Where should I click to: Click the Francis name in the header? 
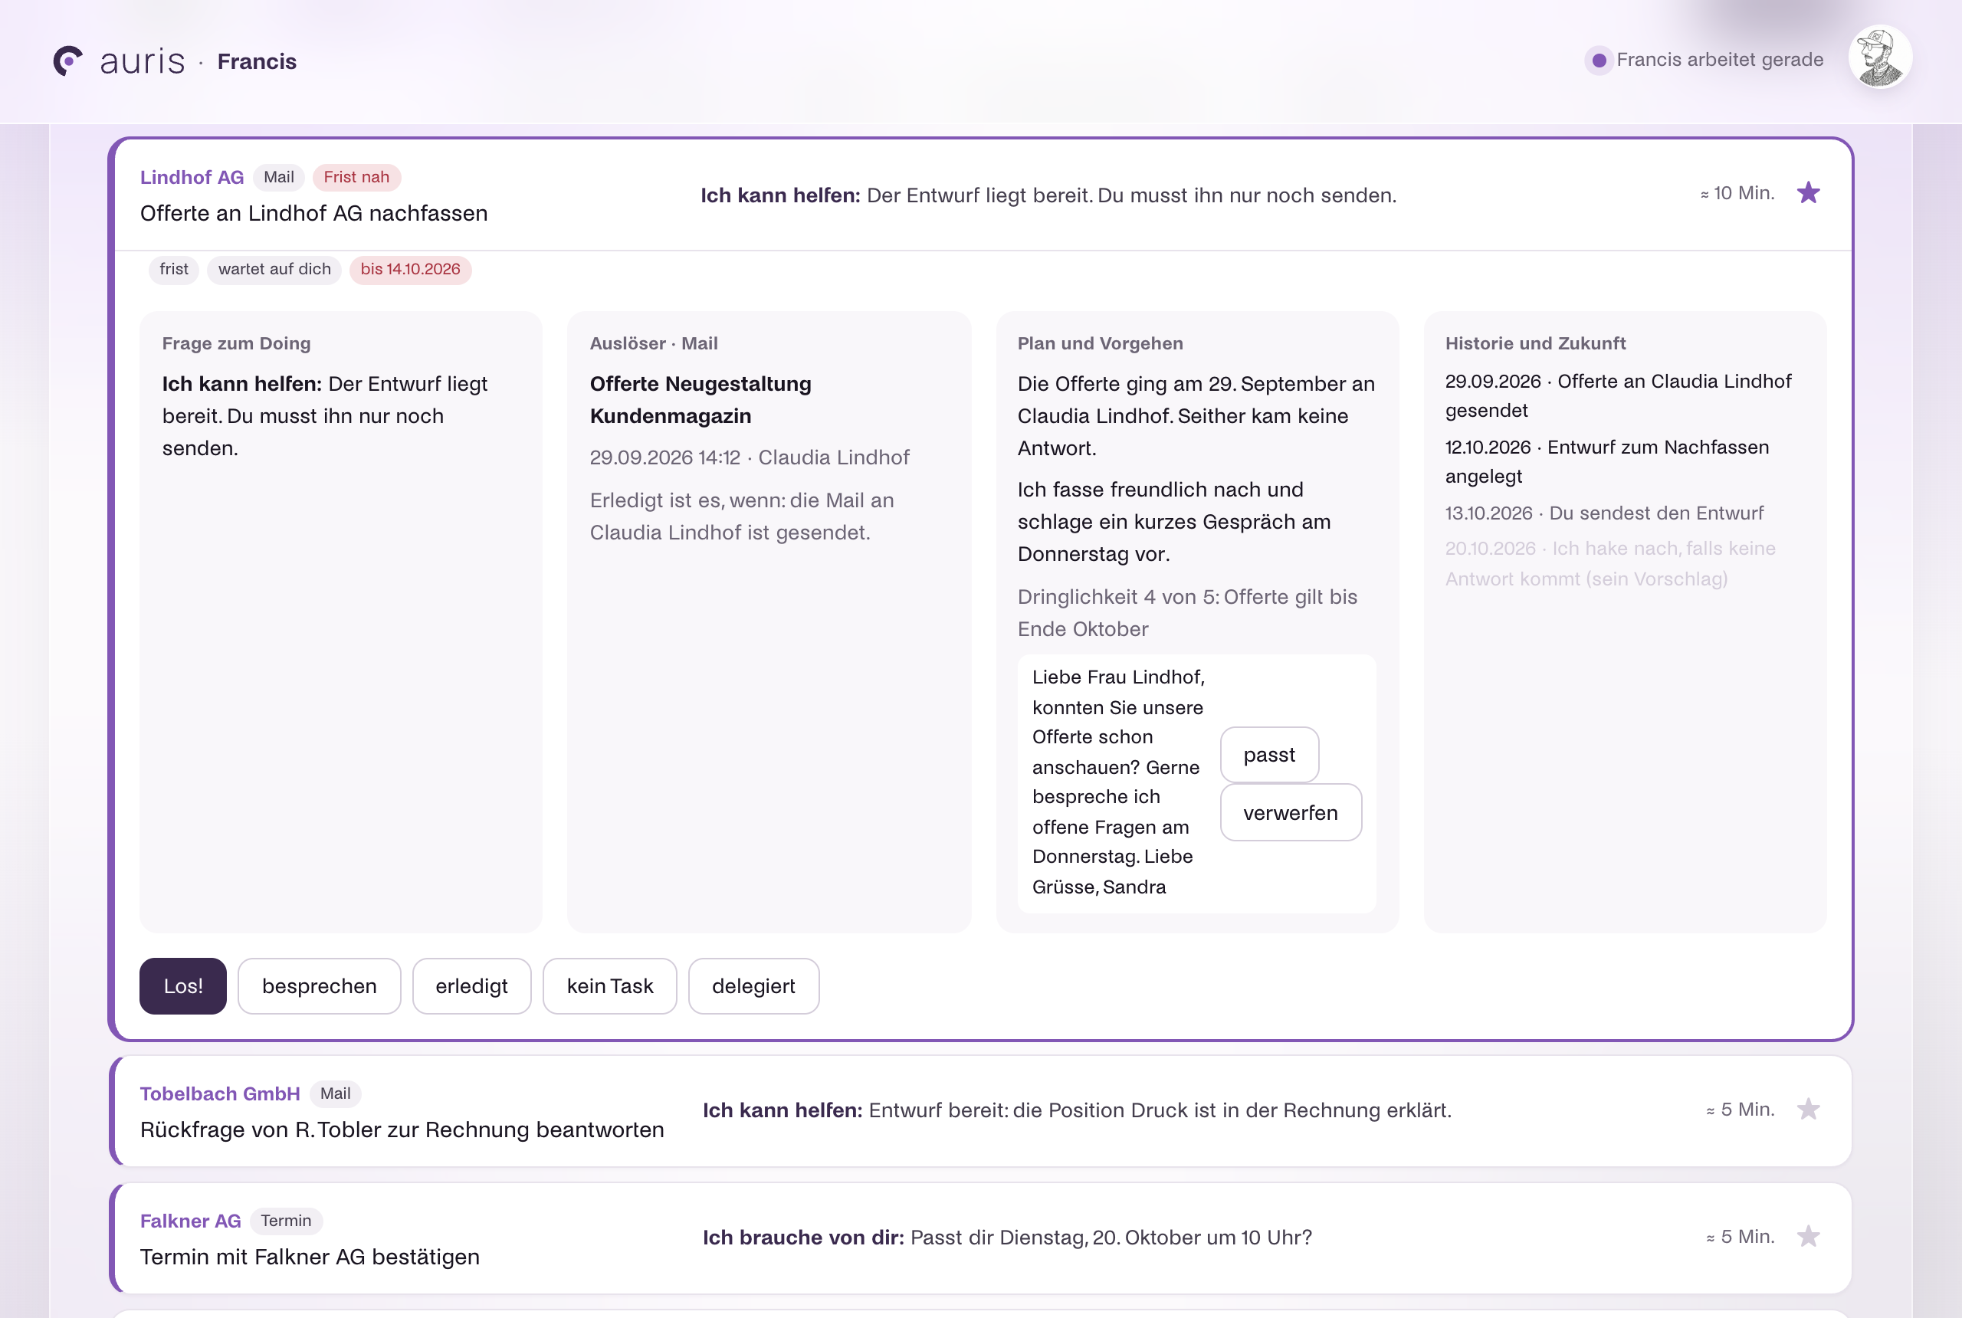[258, 61]
